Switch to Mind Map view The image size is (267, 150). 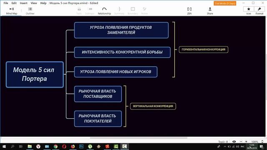click(12, 11)
